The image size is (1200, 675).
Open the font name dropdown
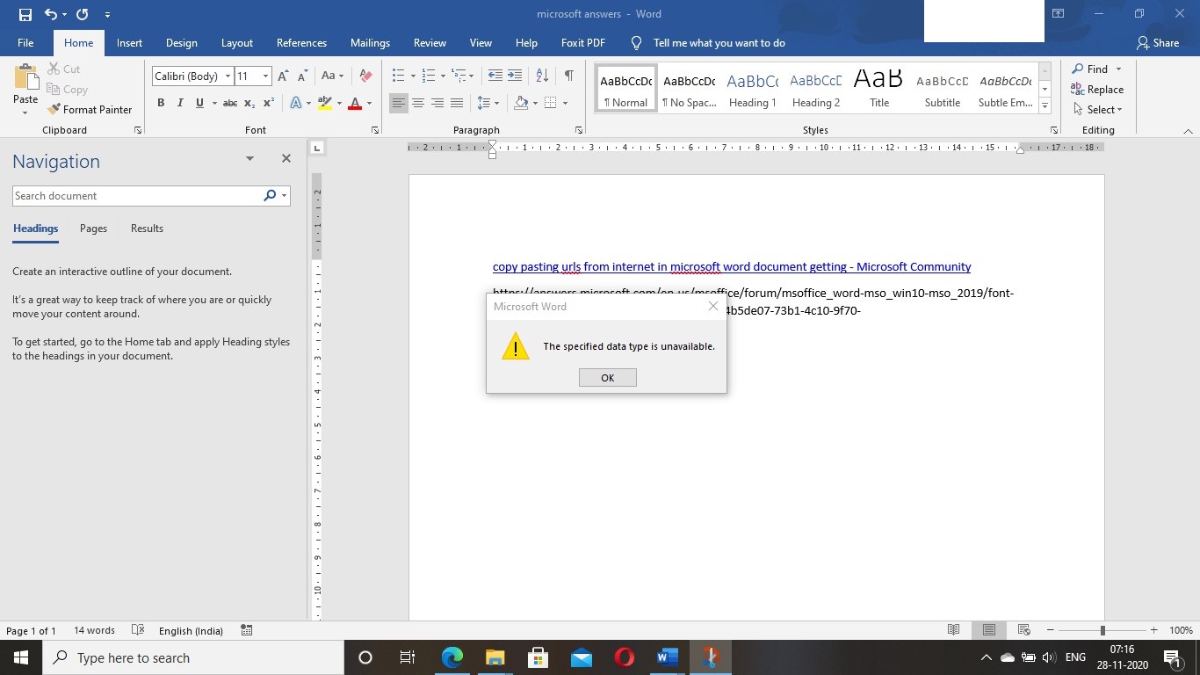pos(228,76)
